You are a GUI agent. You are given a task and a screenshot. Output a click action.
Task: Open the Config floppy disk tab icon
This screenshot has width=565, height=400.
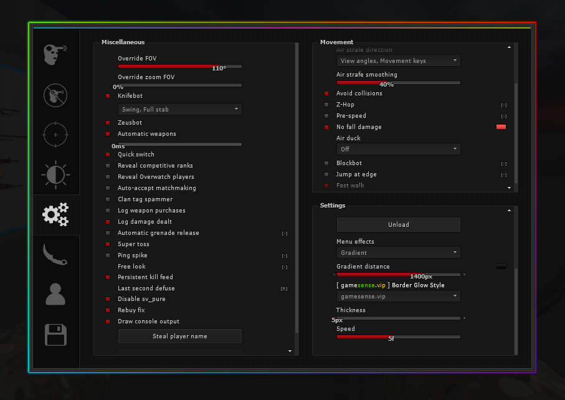[x=55, y=335]
